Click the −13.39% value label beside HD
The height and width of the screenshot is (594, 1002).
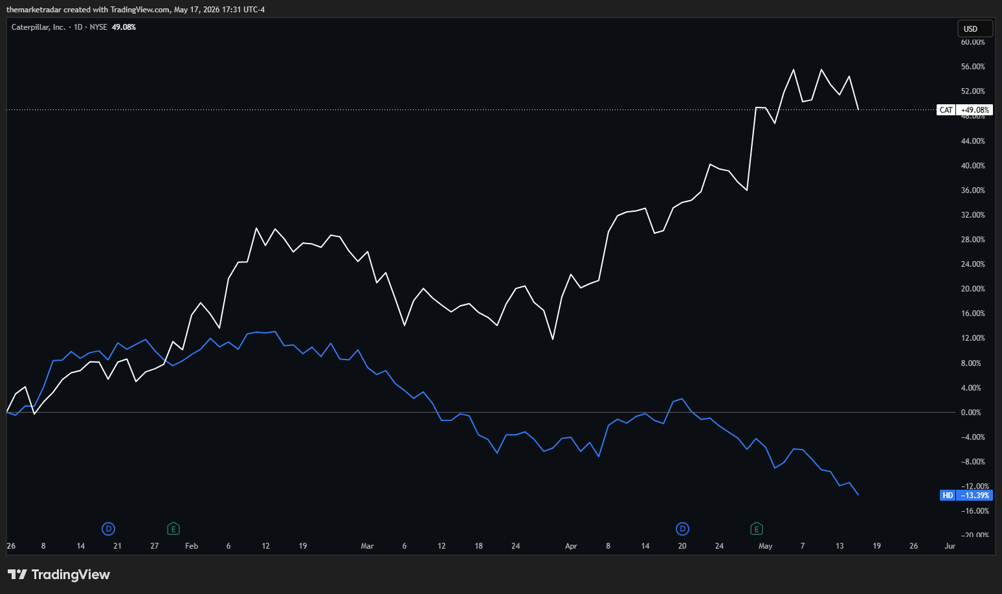975,496
